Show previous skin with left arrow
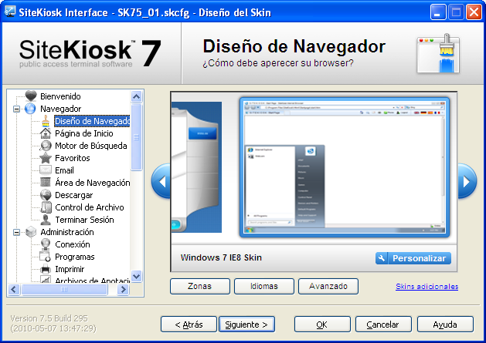This screenshot has height=343, width=486. point(161,182)
